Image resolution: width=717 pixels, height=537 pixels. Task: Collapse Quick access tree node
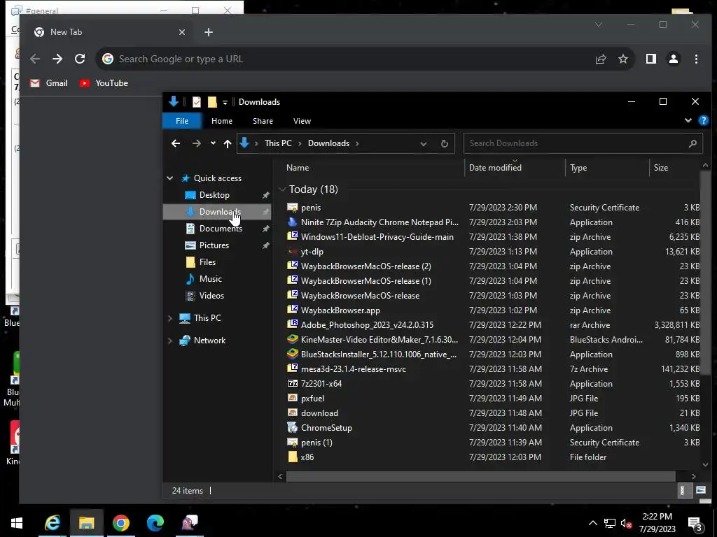click(x=170, y=178)
